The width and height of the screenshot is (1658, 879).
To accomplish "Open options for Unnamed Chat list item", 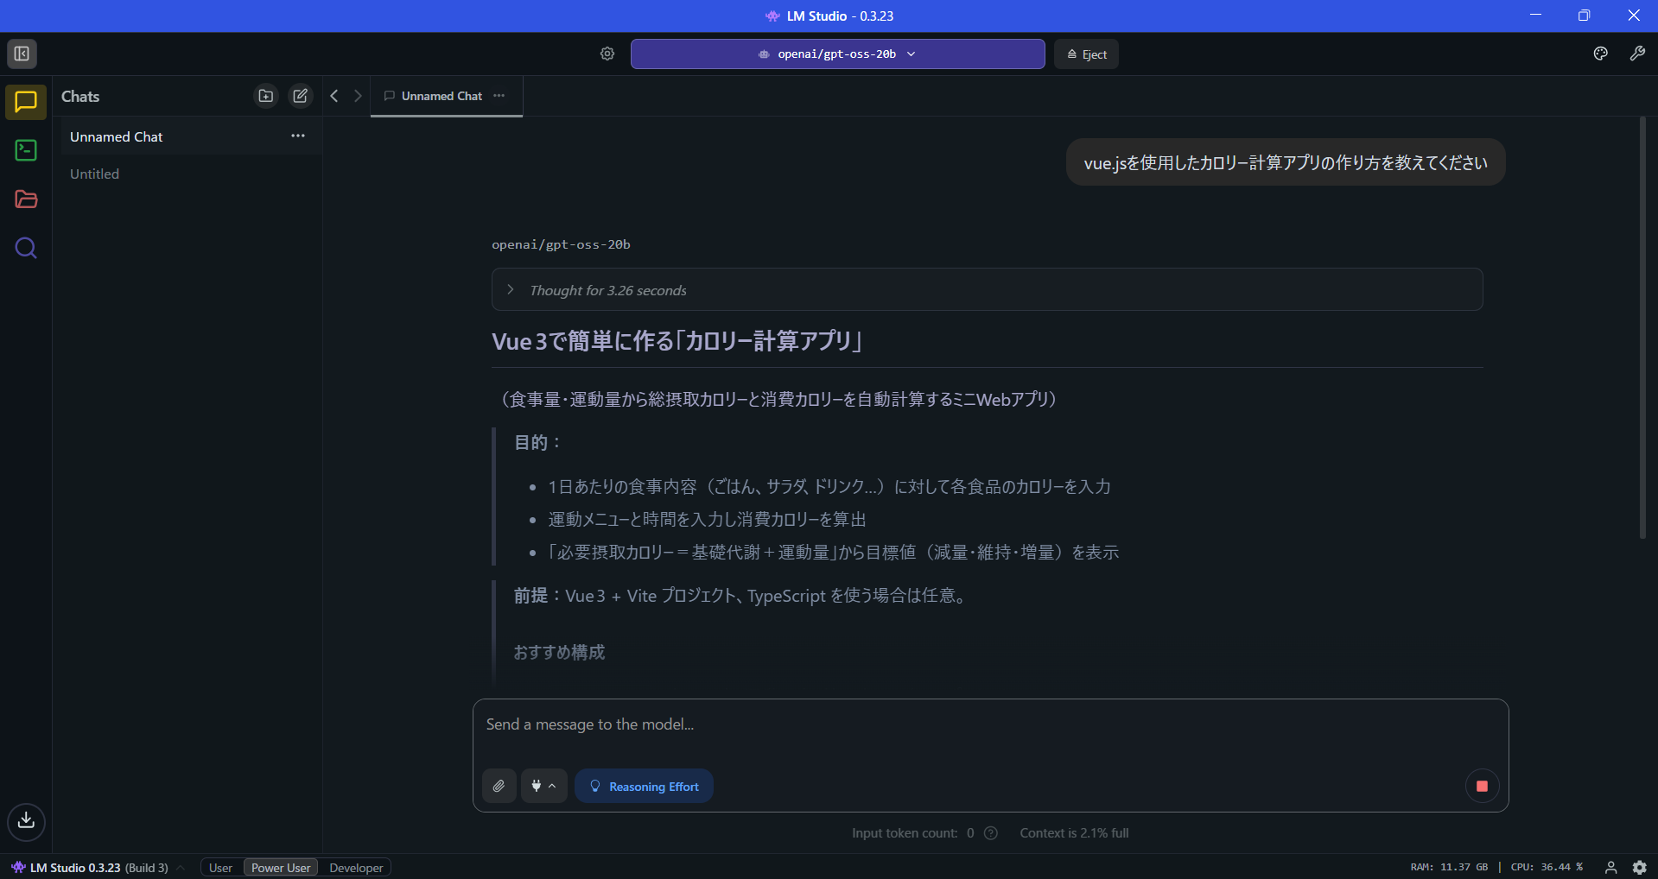I will pos(298,136).
